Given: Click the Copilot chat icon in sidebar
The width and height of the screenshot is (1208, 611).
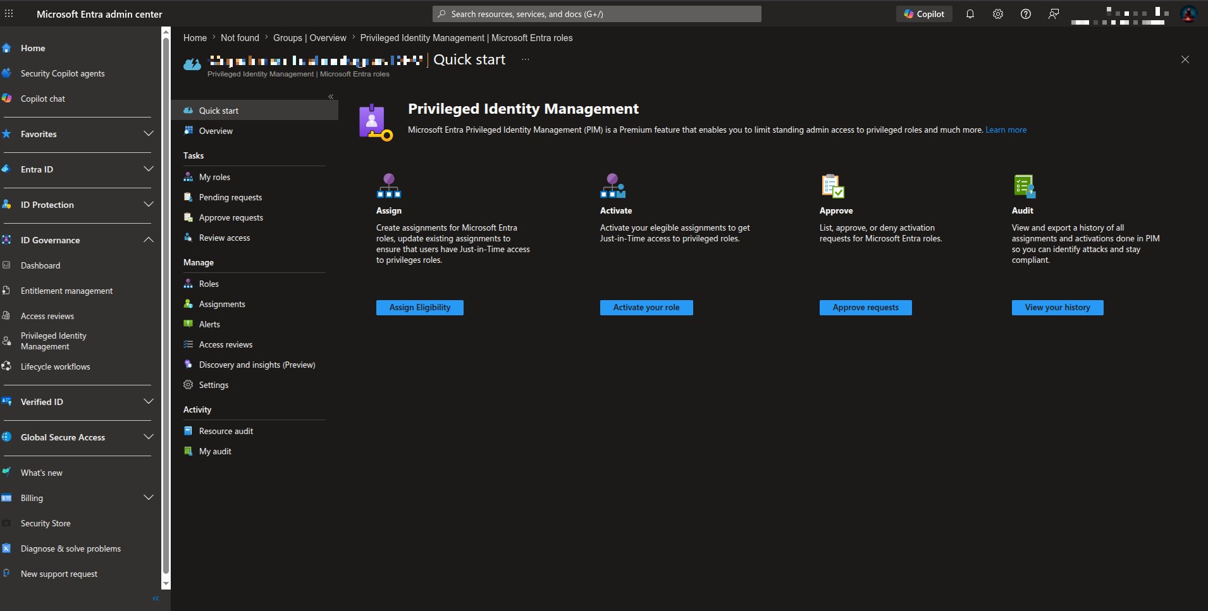Looking at the screenshot, I should click(x=6, y=99).
